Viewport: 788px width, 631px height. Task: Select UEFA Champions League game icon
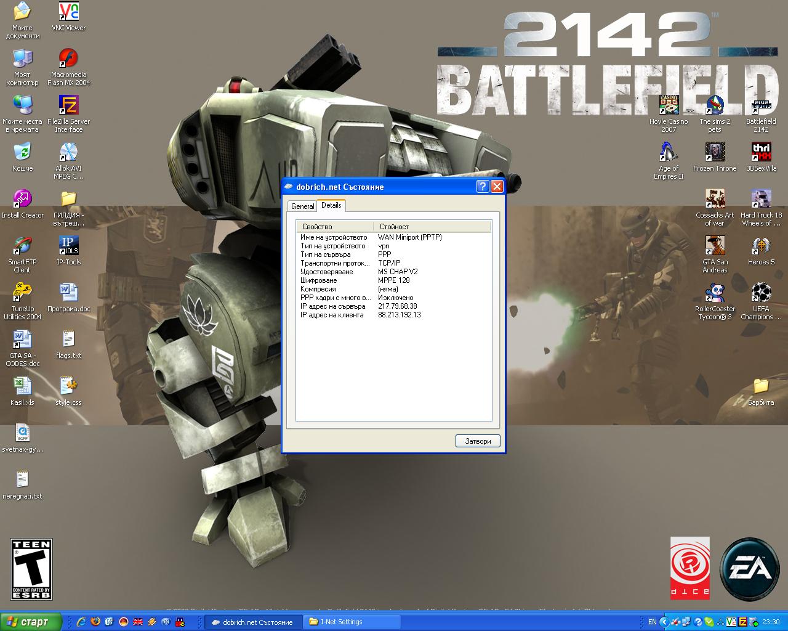pyautogui.click(x=761, y=302)
